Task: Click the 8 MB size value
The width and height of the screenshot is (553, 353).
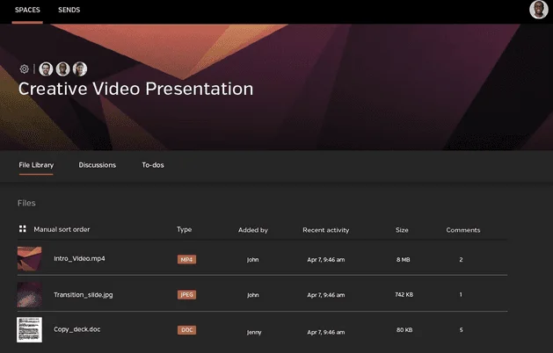Action: tap(404, 260)
